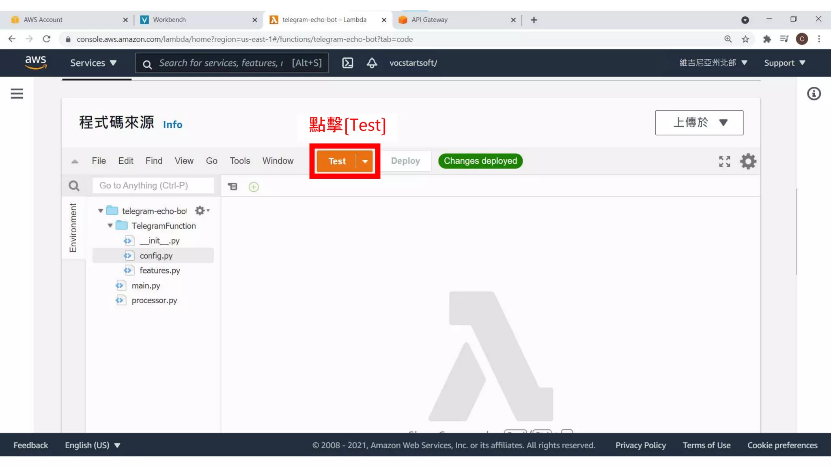Open the AWS CloudShell icon
The image size is (831, 467).
(348, 63)
